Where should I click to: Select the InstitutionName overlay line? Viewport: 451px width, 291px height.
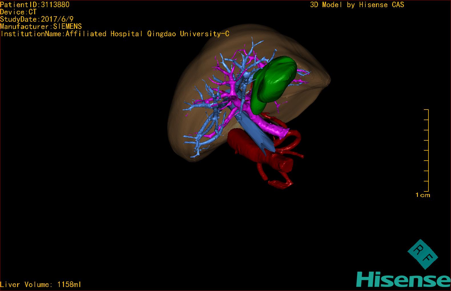115,34
